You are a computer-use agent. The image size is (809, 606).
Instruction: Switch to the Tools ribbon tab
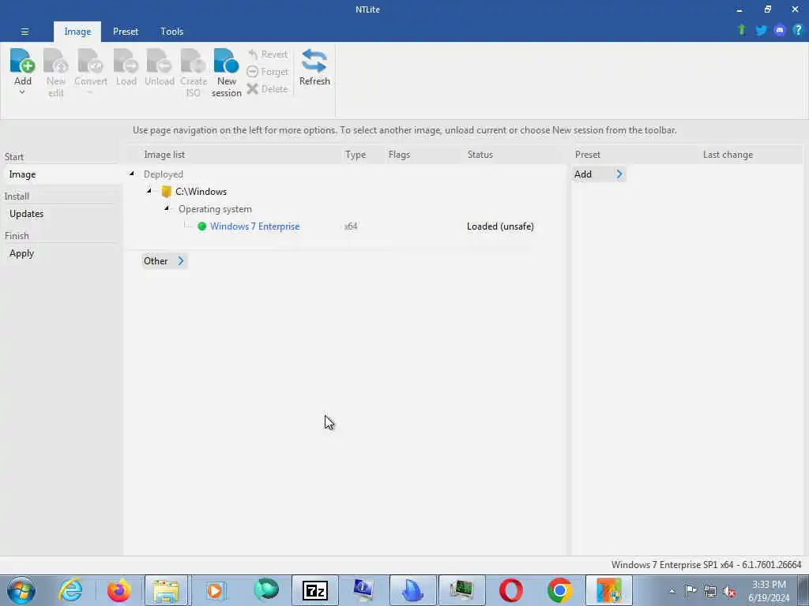[171, 32]
